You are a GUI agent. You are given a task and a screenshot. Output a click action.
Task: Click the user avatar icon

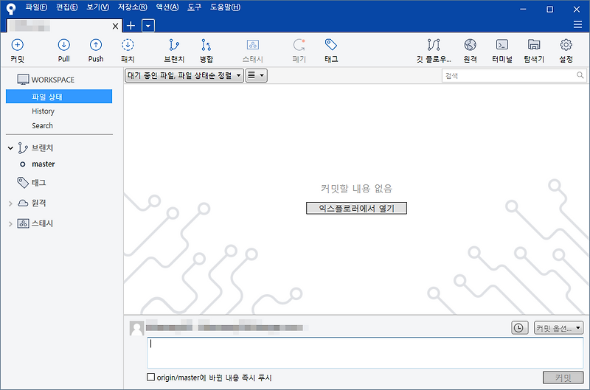136,328
